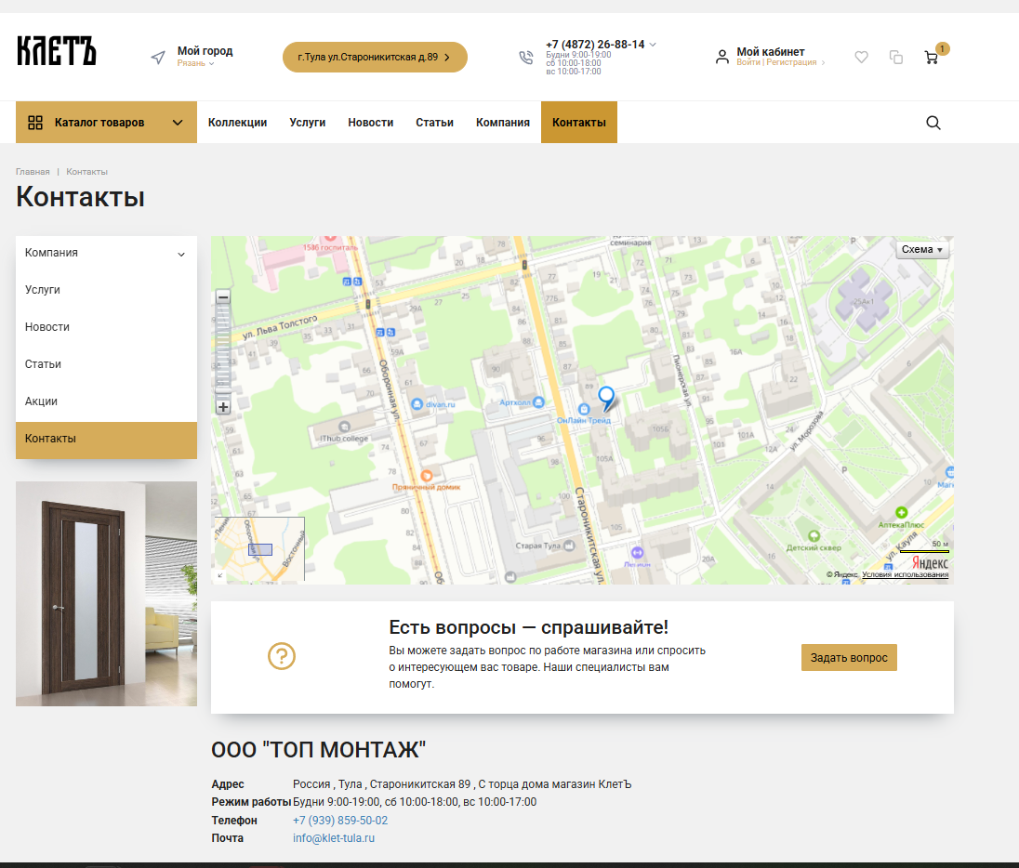This screenshot has height=868, width=1019.
Task: Zoom in the map with plus button
Action: pyautogui.click(x=223, y=407)
